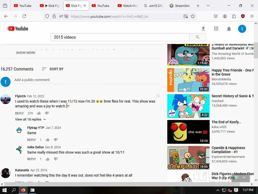The width and height of the screenshot is (258, 194).
Task: Open Happy Tree Friends video title
Action: click(x=233, y=72)
